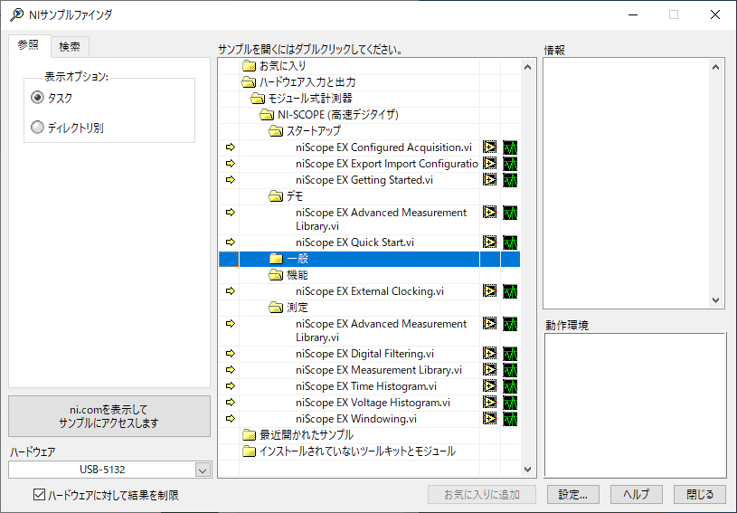Select the タスク radio option
Screen dimensions: 737x513
37,98
